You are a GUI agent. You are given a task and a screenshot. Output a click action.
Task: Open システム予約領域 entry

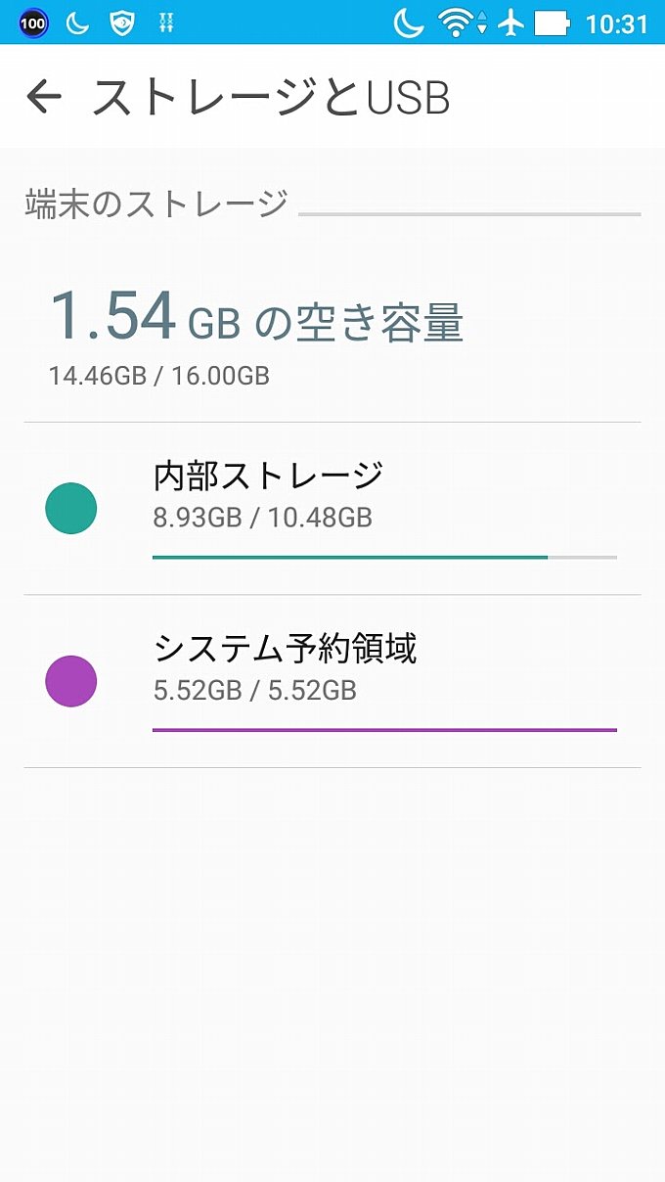coord(332,681)
